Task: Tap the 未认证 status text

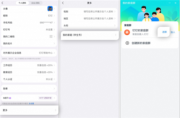Action: pyautogui.click(x=49, y=79)
